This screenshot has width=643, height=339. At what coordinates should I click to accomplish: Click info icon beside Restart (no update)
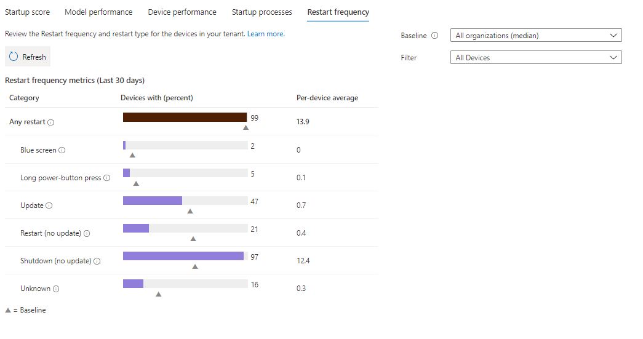coord(87,233)
